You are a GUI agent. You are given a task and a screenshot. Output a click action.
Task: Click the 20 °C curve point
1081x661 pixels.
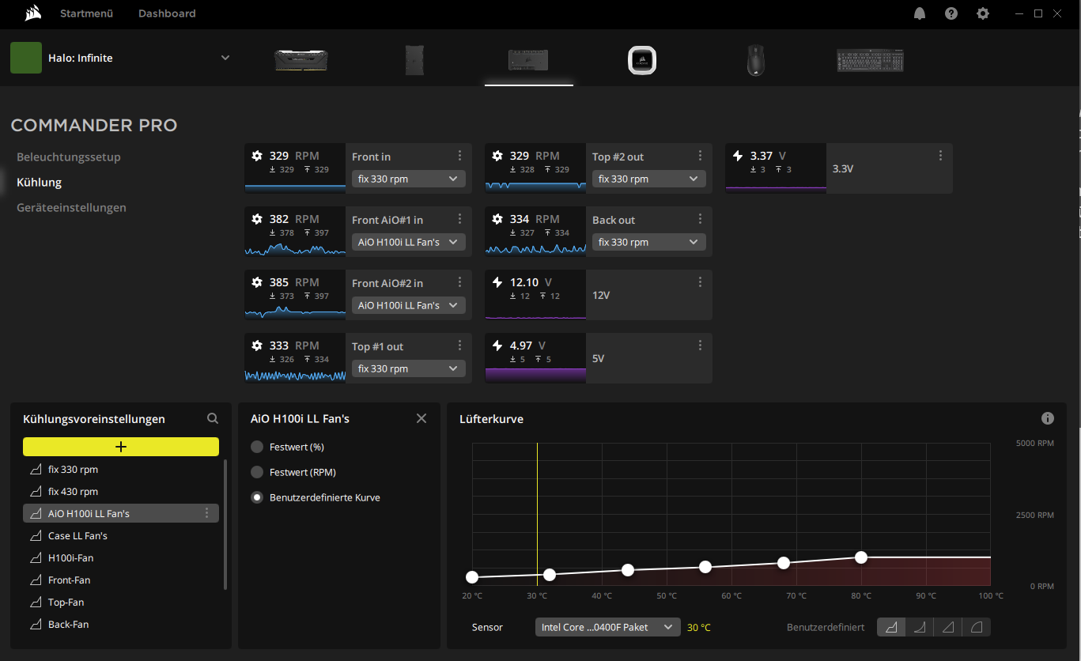(472, 577)
